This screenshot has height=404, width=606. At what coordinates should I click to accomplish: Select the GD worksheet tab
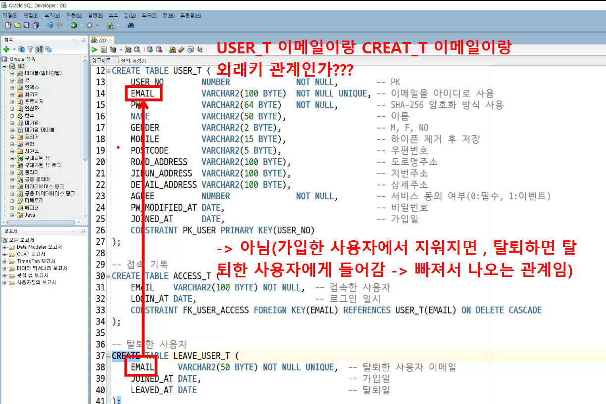[102, 41]
